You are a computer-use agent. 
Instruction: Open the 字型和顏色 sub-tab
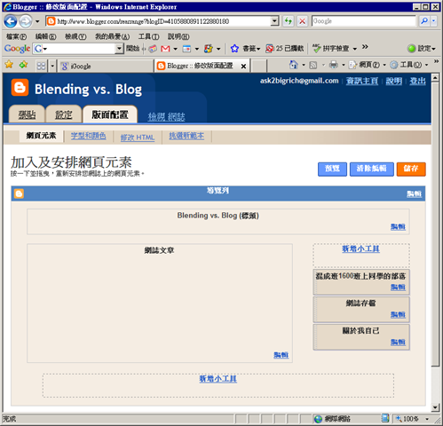(x=88, y=136)
